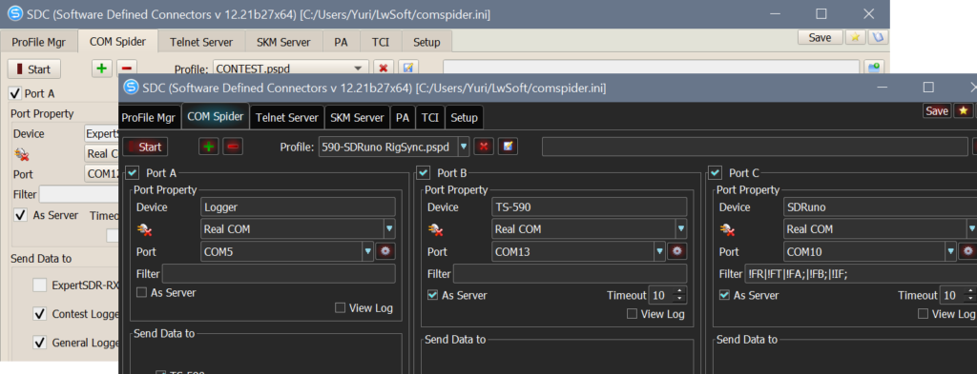Open the TCI tab in dark window
The width and height of the screenshot is (977, 374).
coord(430,117)
